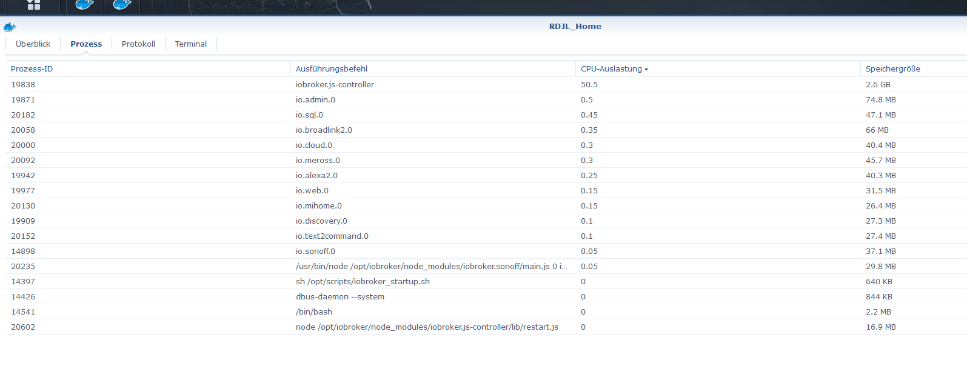Select the io.web.0 process
The height and width of the screenshot is (380, 967).
click(312, 191)
